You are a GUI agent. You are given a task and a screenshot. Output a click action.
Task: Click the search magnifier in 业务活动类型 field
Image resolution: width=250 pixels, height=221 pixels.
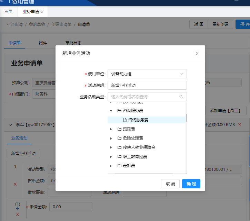click(x=181, y=97)
